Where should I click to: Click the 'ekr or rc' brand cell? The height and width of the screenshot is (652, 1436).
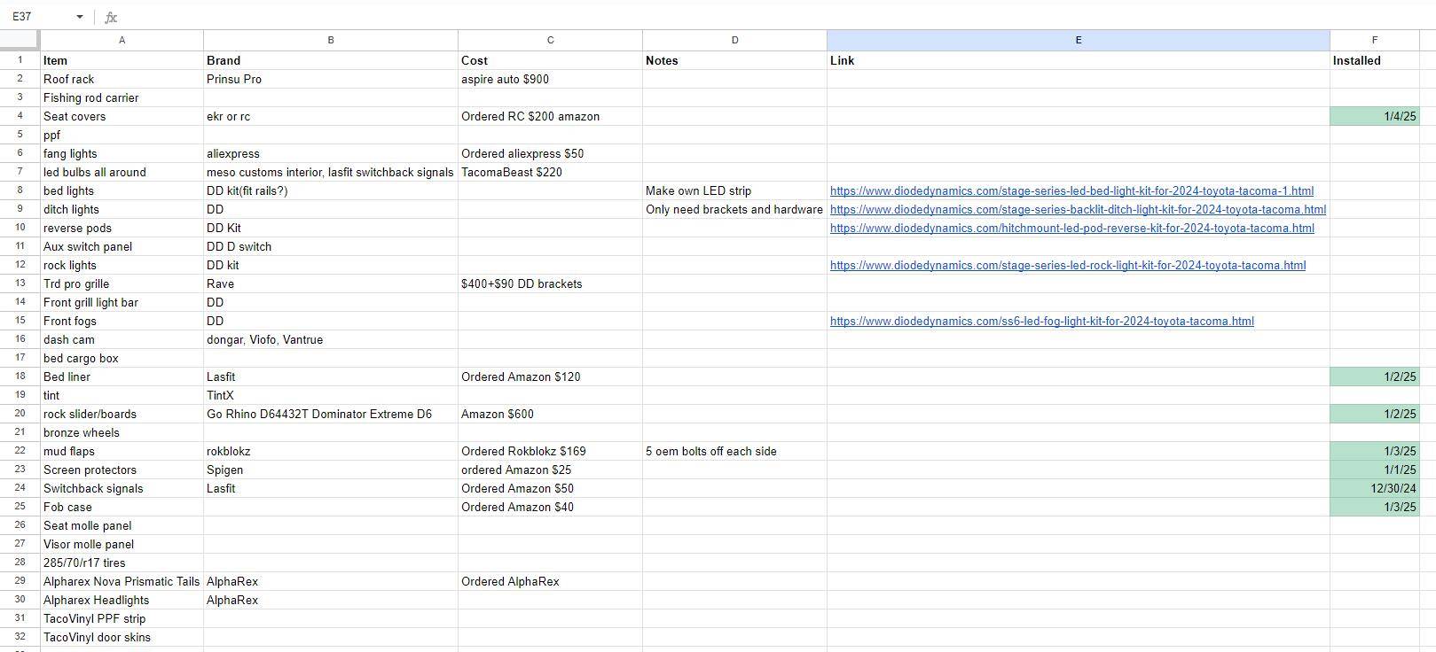(331, 116)
